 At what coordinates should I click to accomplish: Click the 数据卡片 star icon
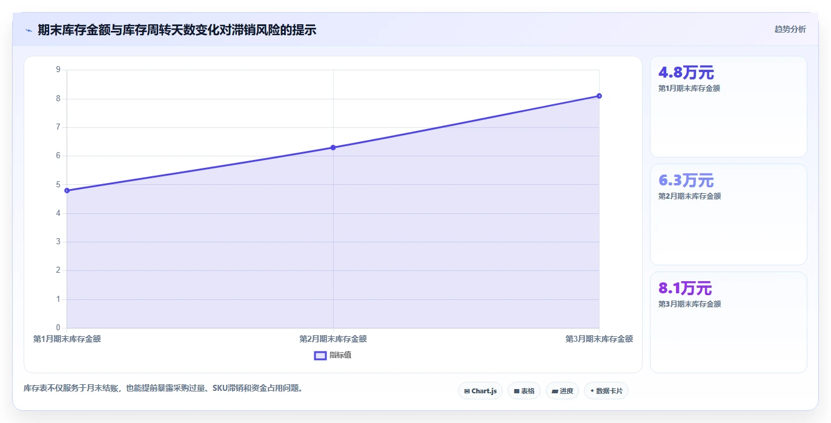(x=592, y=391)
